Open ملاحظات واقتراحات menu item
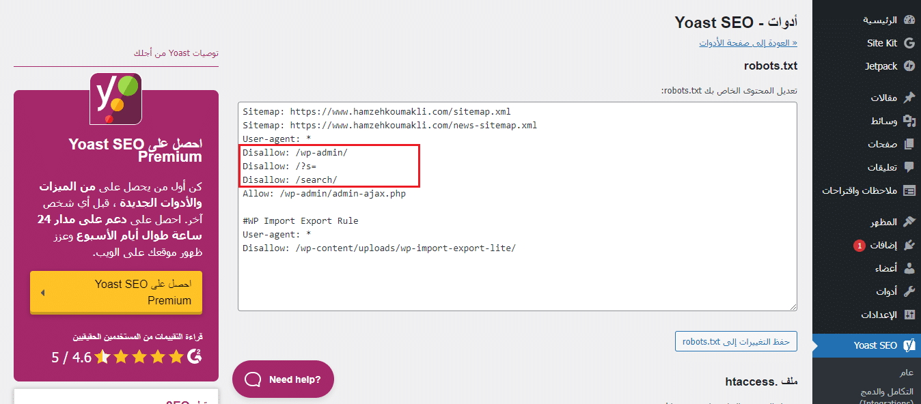 (x=860, y=190)
